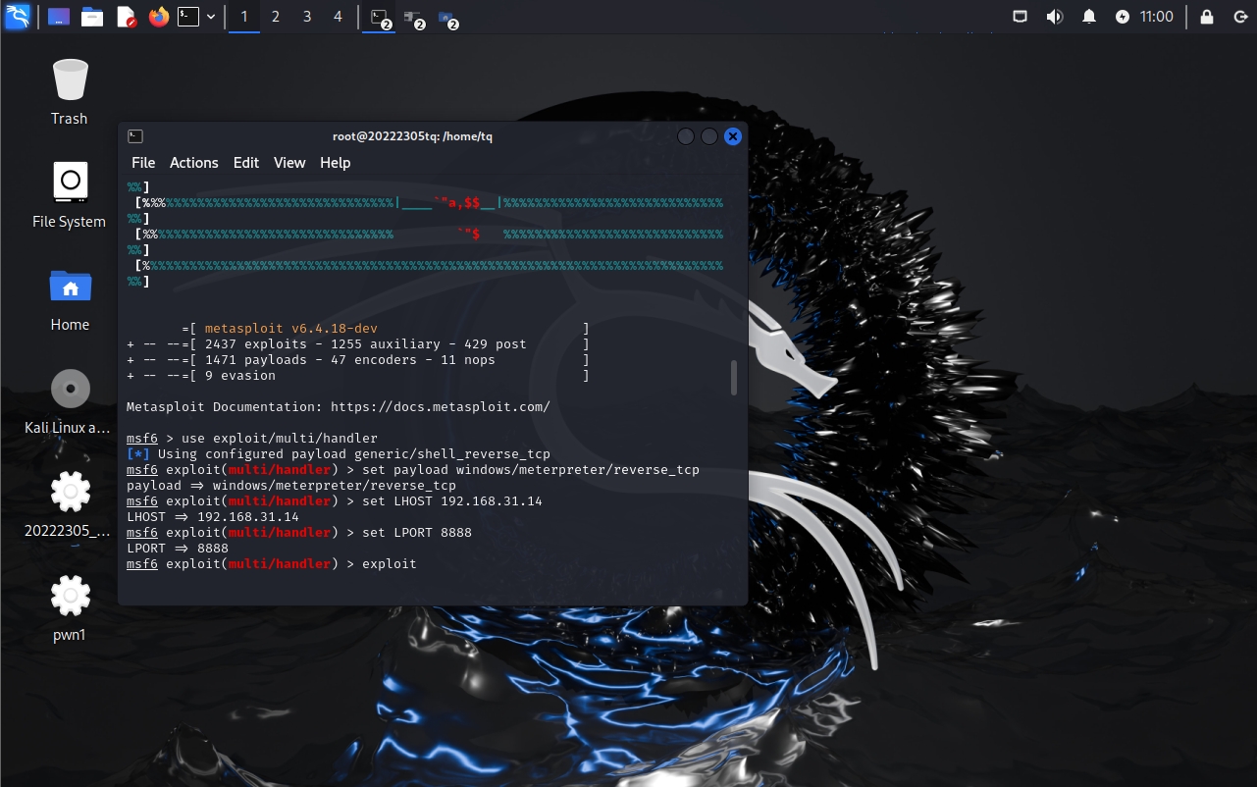Image resolution: width=1257 pixels, height=787 pixels.
Task: Launch Firefox from the top panel
Action: pos(158,17)
